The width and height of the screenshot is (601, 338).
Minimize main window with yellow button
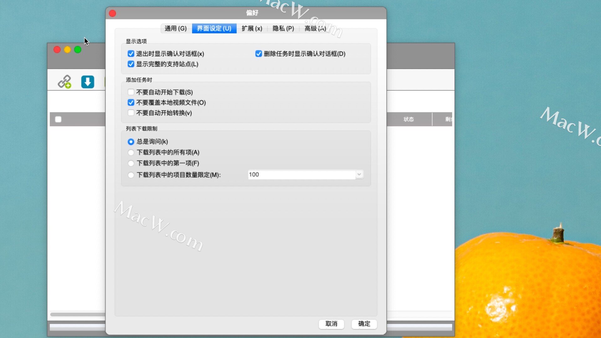pos(67,49)
